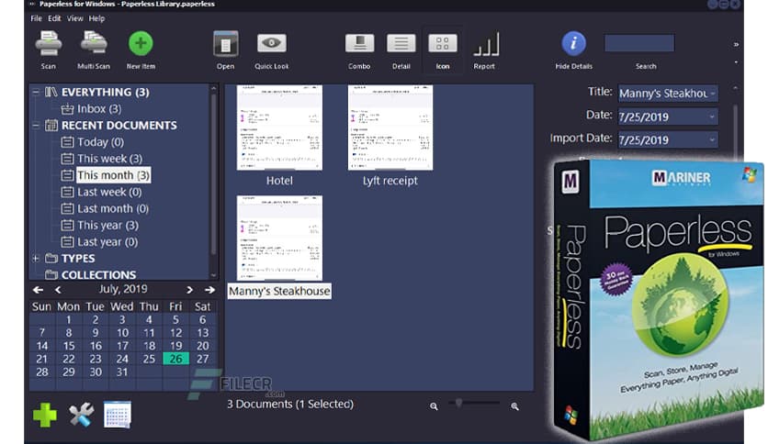Screen dimensions: 768x444
Task: Zoom out thumbnails with left magnifier
Action: point(434,406)
